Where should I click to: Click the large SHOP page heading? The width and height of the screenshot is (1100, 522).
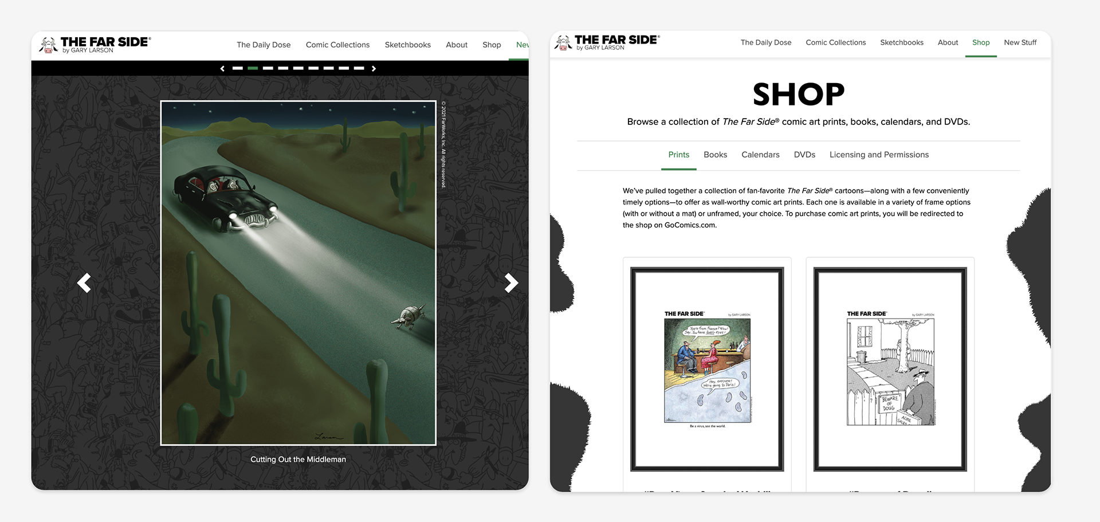pos(799,94)
